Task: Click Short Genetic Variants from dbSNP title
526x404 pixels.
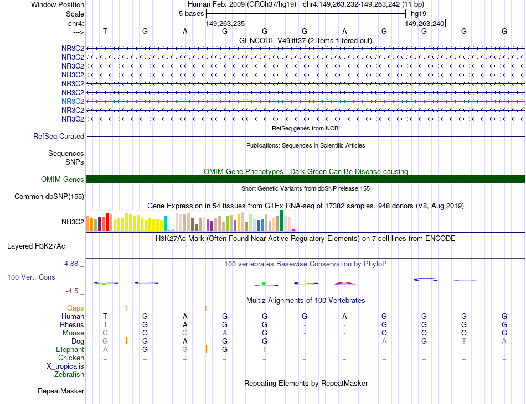Action: click(x=306, y=188)
